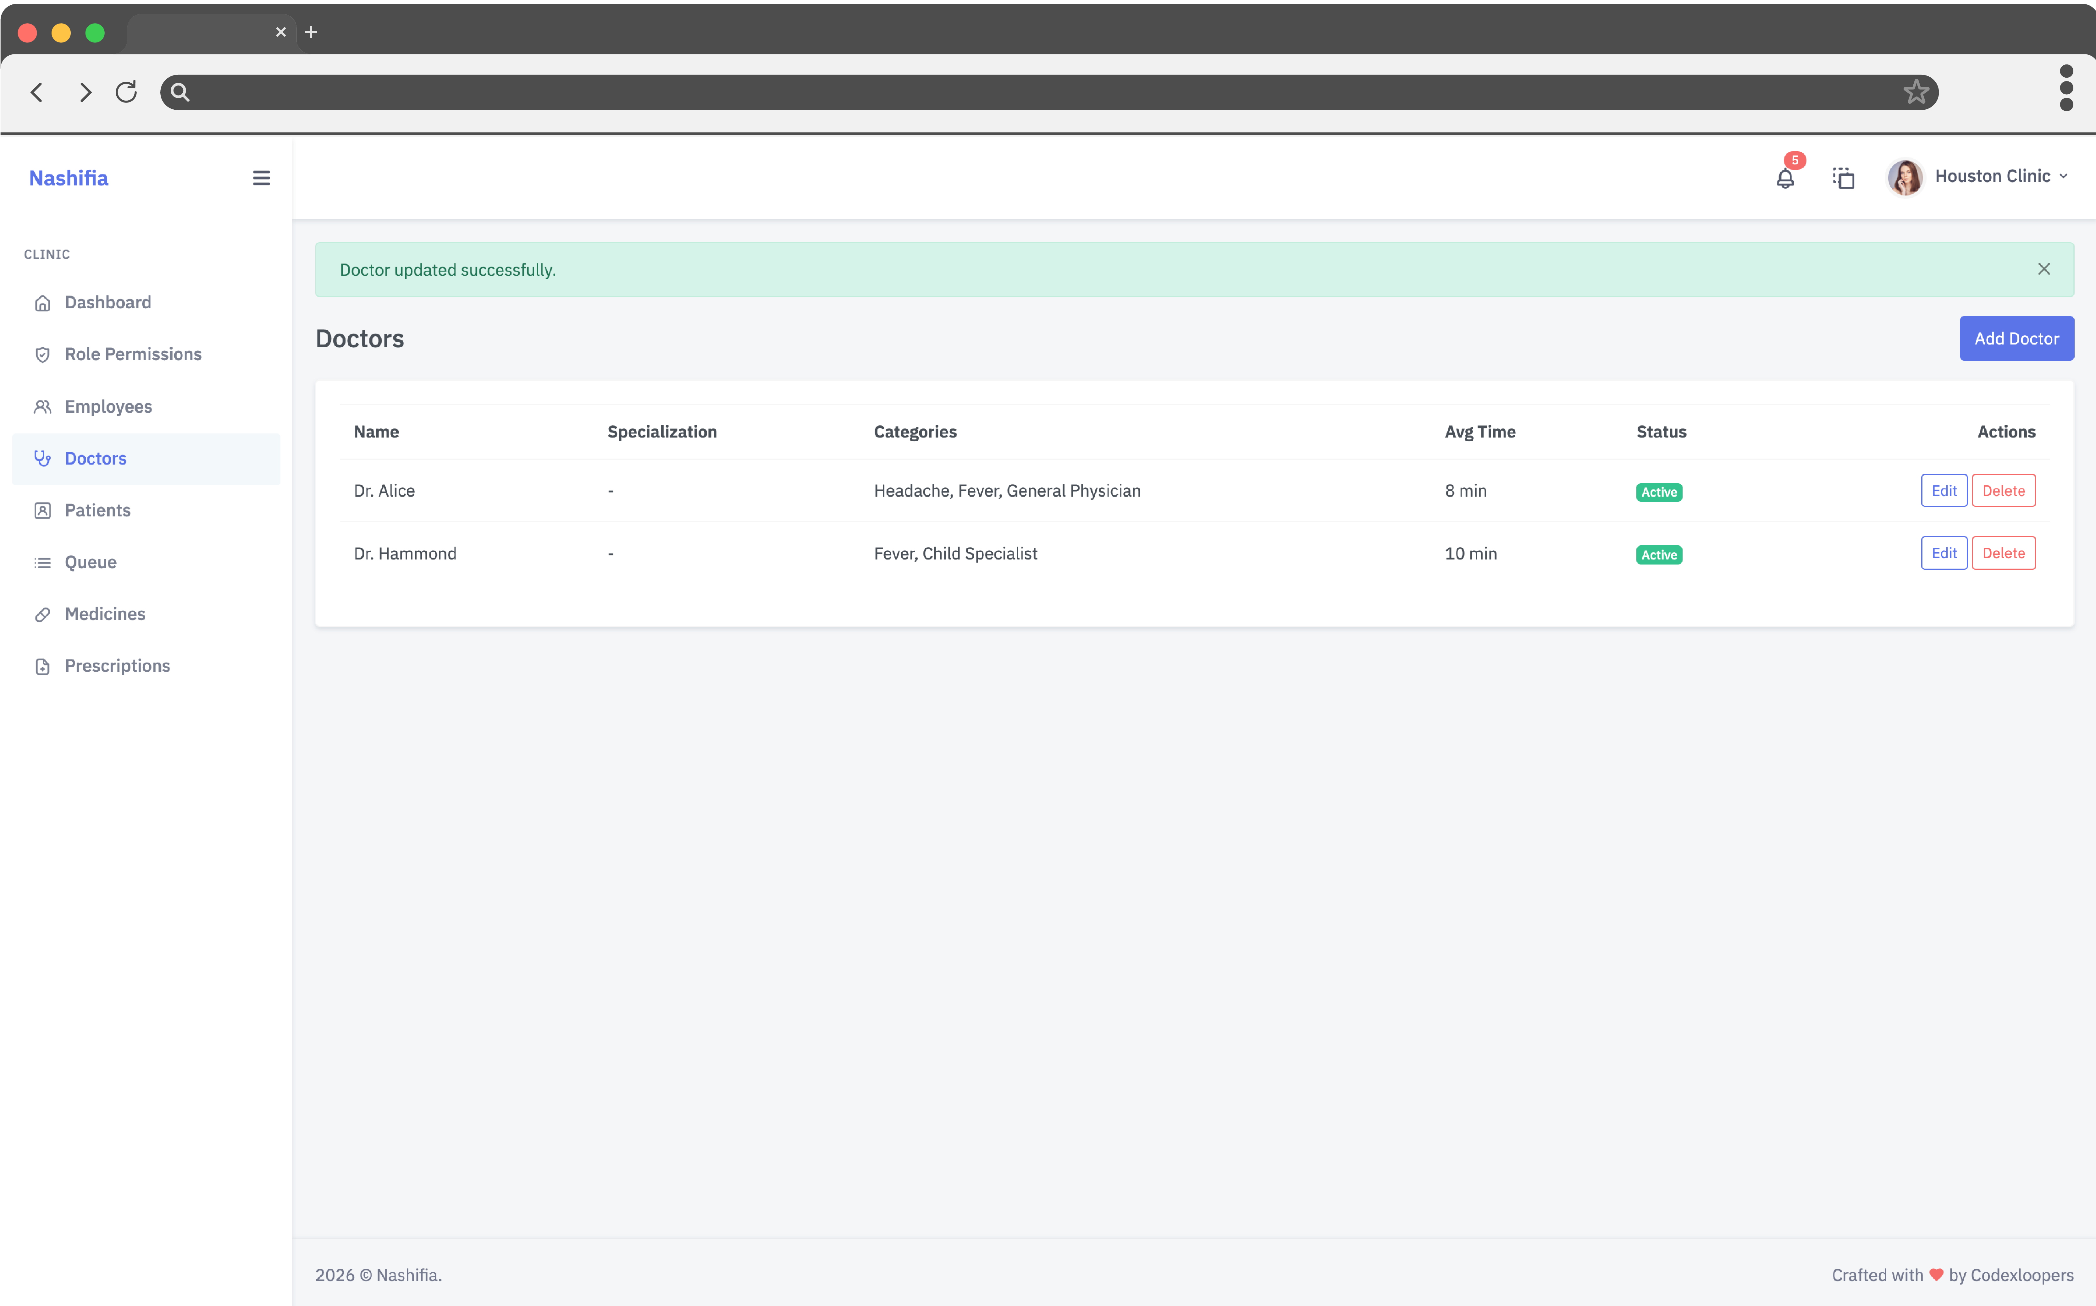Screen dimensions: 2096x1306
Task: Open Role Permissions in the sidebar
Action: (x=146, y=354)
